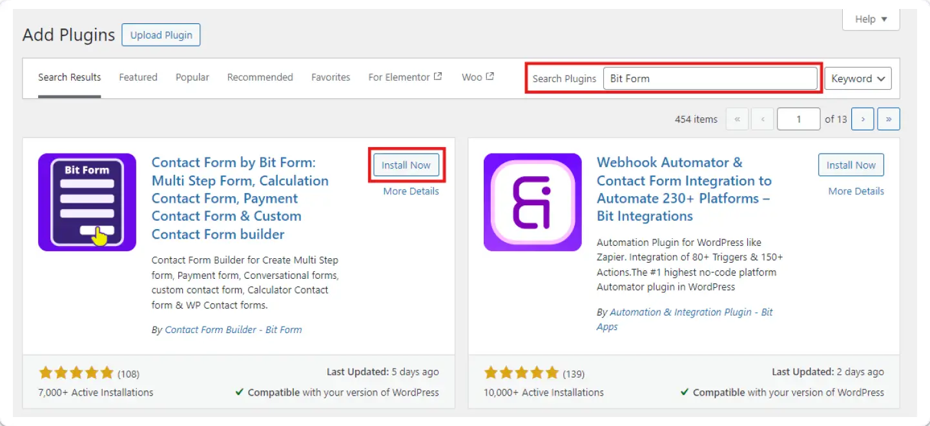The width and height of the screenshot is (930, 426).
Task: Go to next page of results
Action: (x=863, y=119)
